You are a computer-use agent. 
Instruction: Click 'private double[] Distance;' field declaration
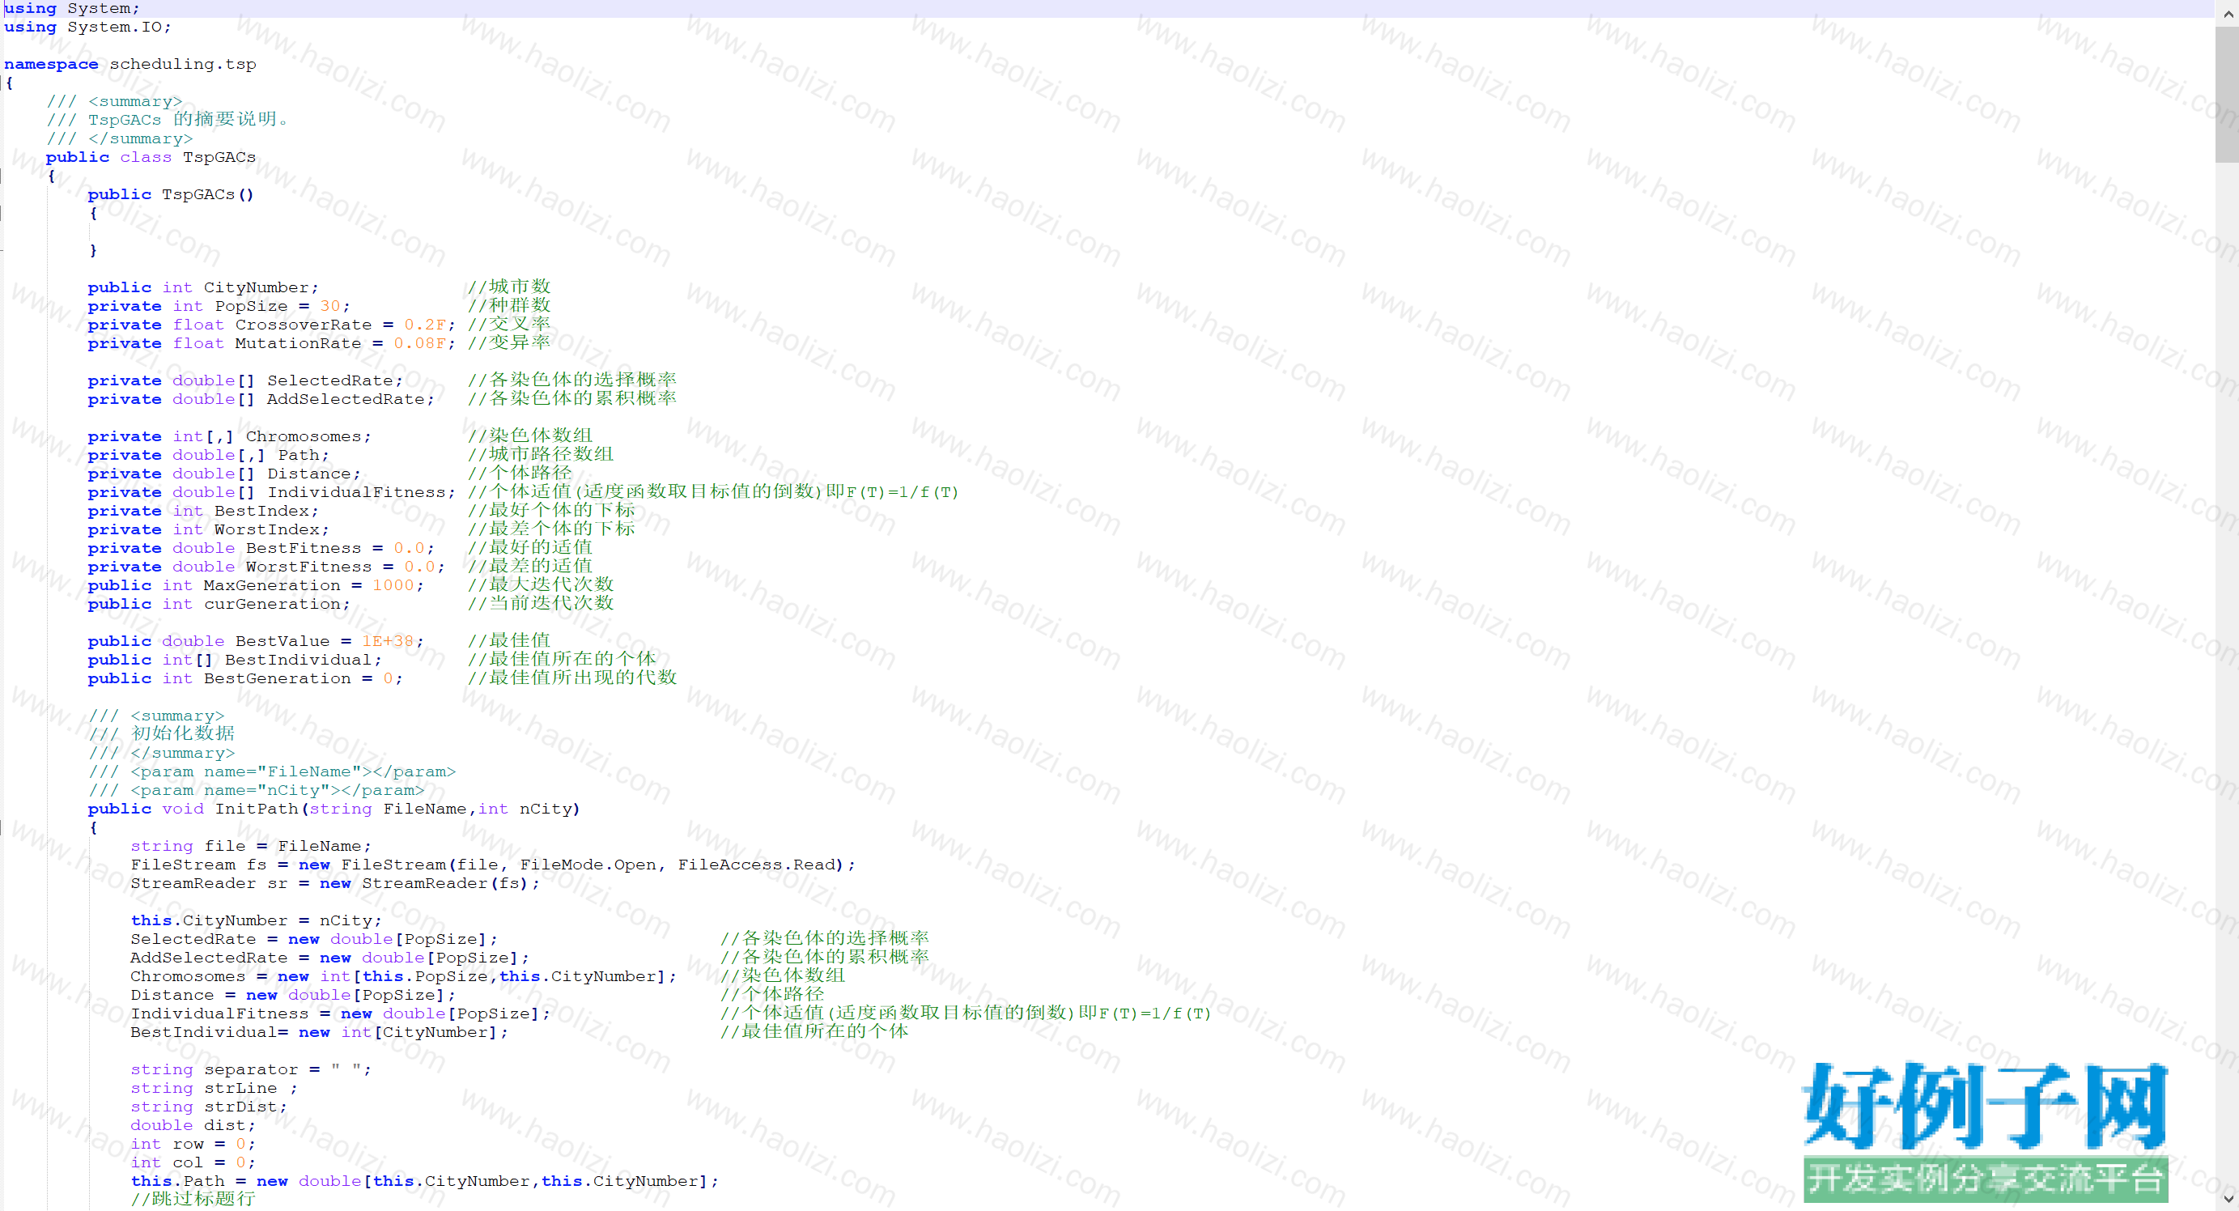[224, 474]
